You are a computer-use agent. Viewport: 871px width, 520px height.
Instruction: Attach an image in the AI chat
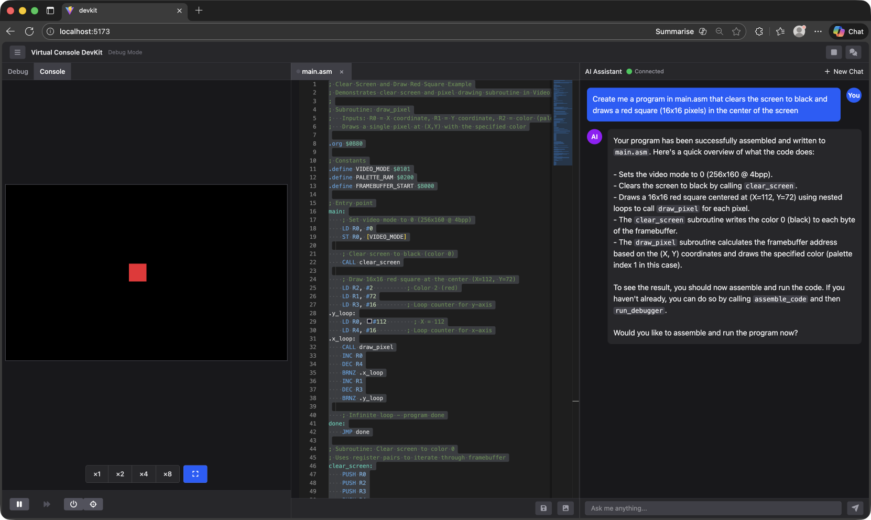565,508
